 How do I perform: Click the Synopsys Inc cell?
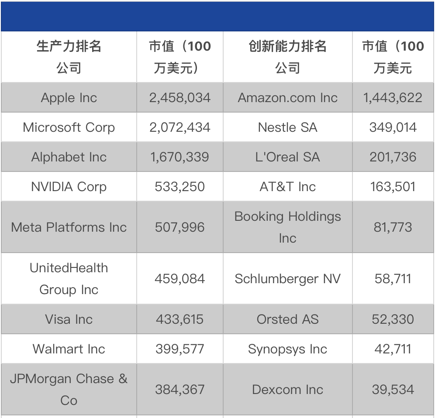(x=288, y=349)
